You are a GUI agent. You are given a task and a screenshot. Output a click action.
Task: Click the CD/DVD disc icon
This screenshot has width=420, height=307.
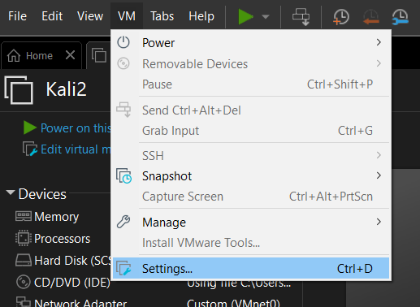[24, 282]
